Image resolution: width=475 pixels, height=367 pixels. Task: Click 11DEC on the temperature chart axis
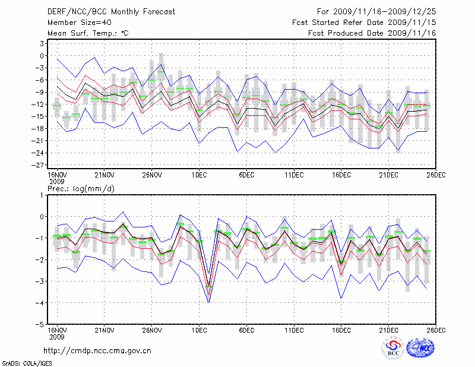(294, 175)
